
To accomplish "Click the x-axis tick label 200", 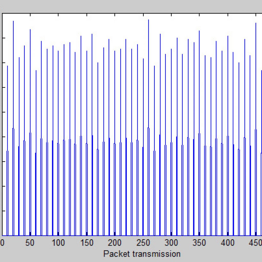I will pyautogui.click(x=115, y=243).
